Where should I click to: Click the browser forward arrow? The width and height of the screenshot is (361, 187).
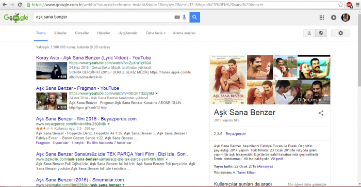pyautogui.click(x=12, y=5)
